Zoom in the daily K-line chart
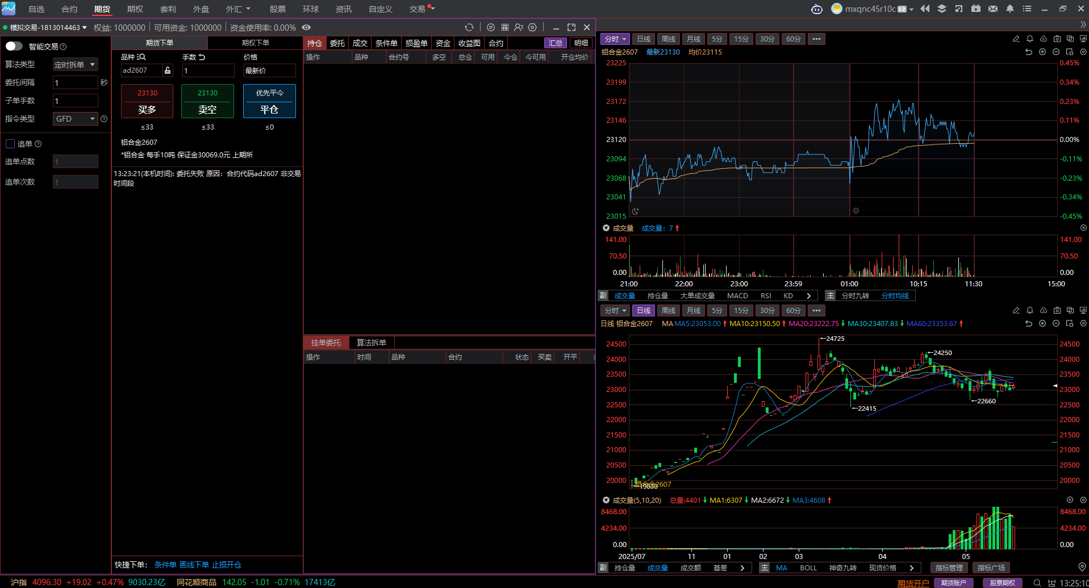 coord(1042,323)
